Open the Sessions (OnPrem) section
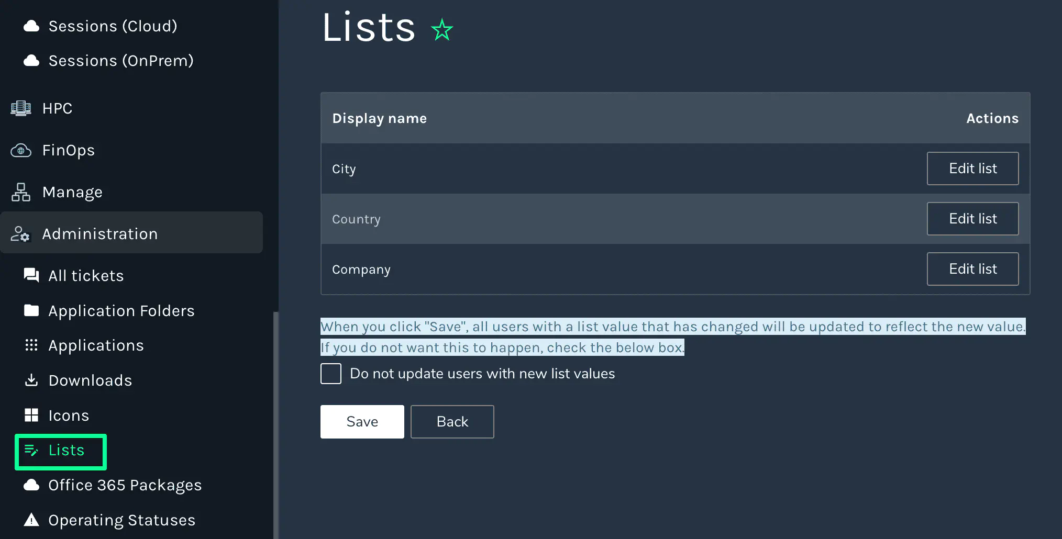 (x=120, y=60)
